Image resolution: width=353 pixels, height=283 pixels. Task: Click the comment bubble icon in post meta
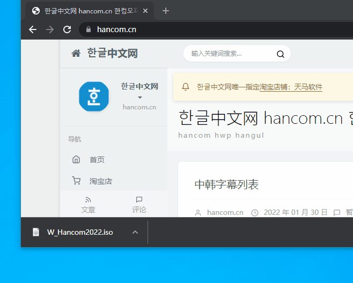click(x=337, y=213)
